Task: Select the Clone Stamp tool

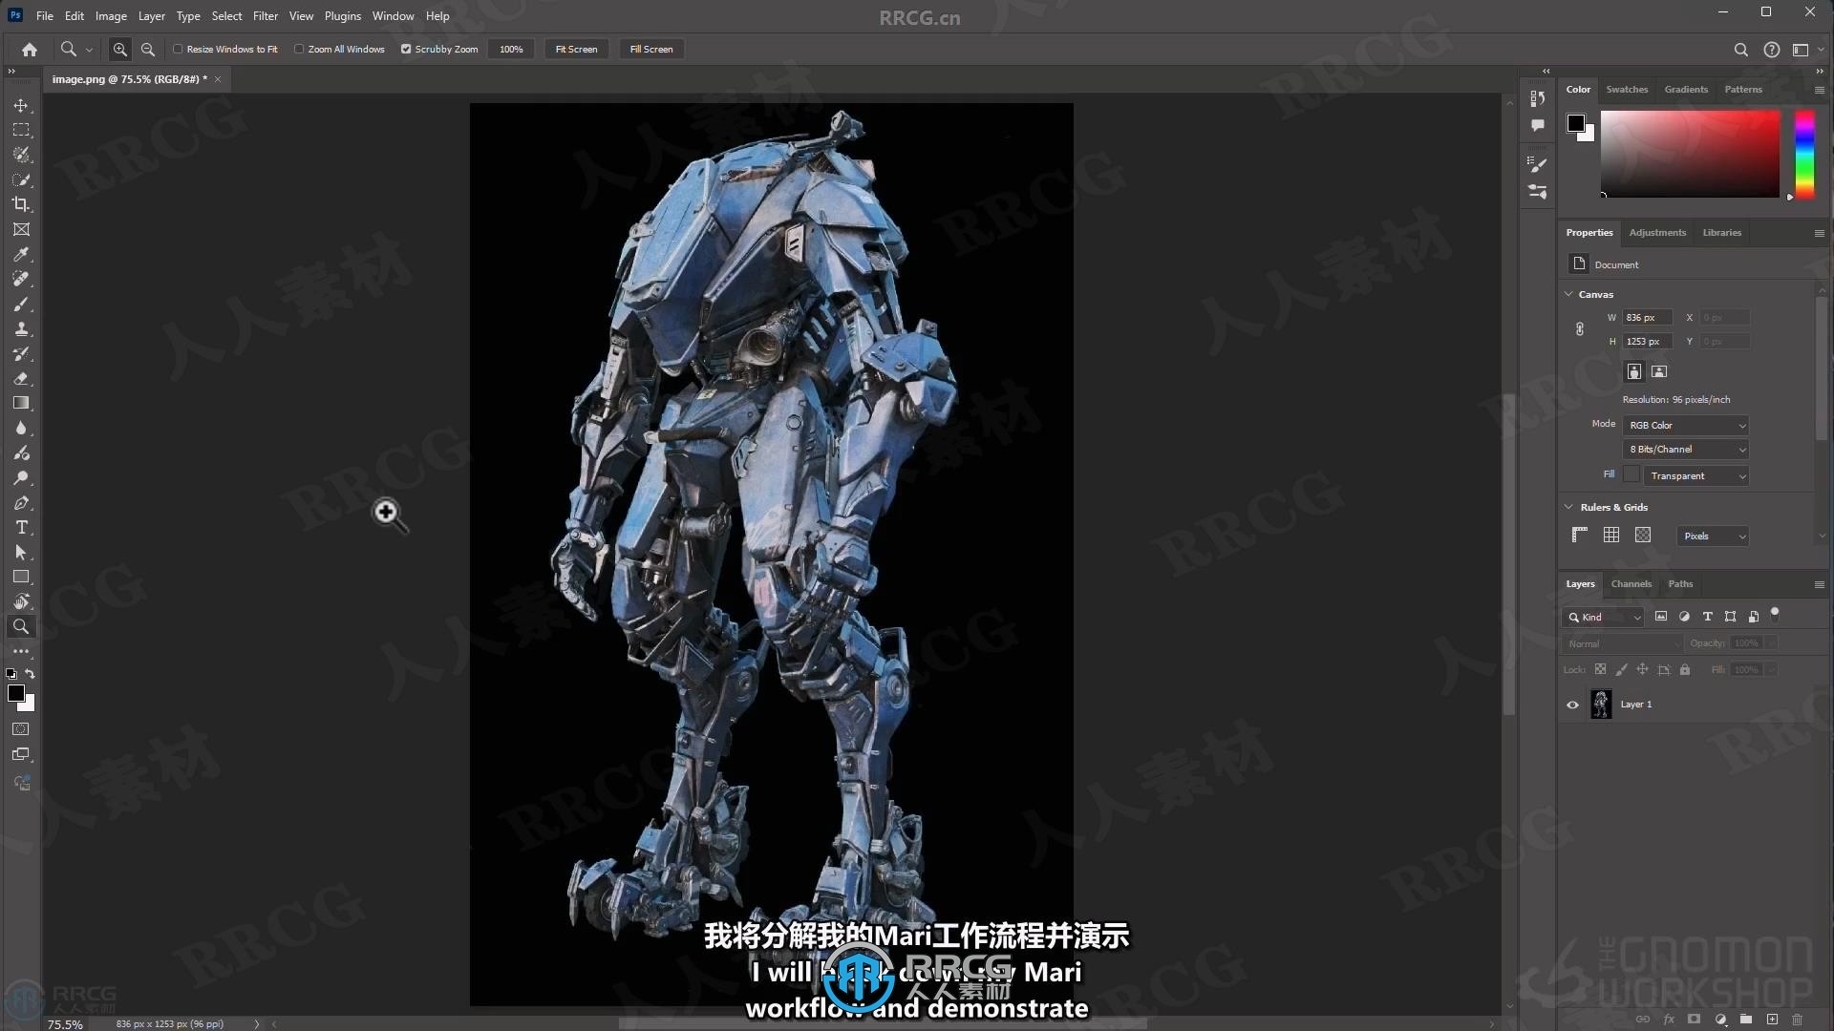Action: [21, 328]
